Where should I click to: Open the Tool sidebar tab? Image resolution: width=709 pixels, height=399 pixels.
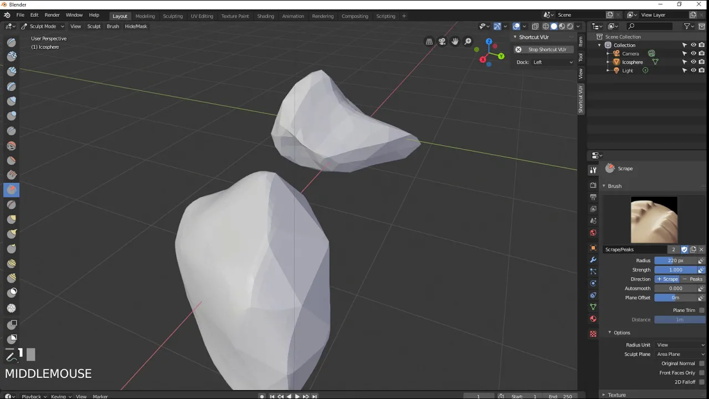click(580, 57)
